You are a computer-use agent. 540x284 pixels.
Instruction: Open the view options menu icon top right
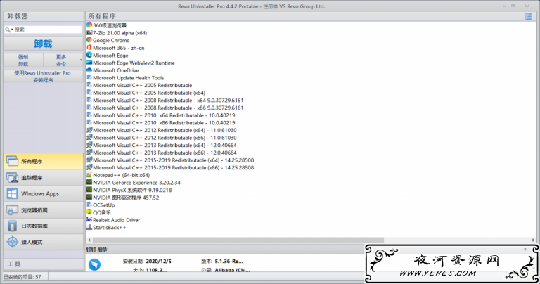(x=528, y=16)
